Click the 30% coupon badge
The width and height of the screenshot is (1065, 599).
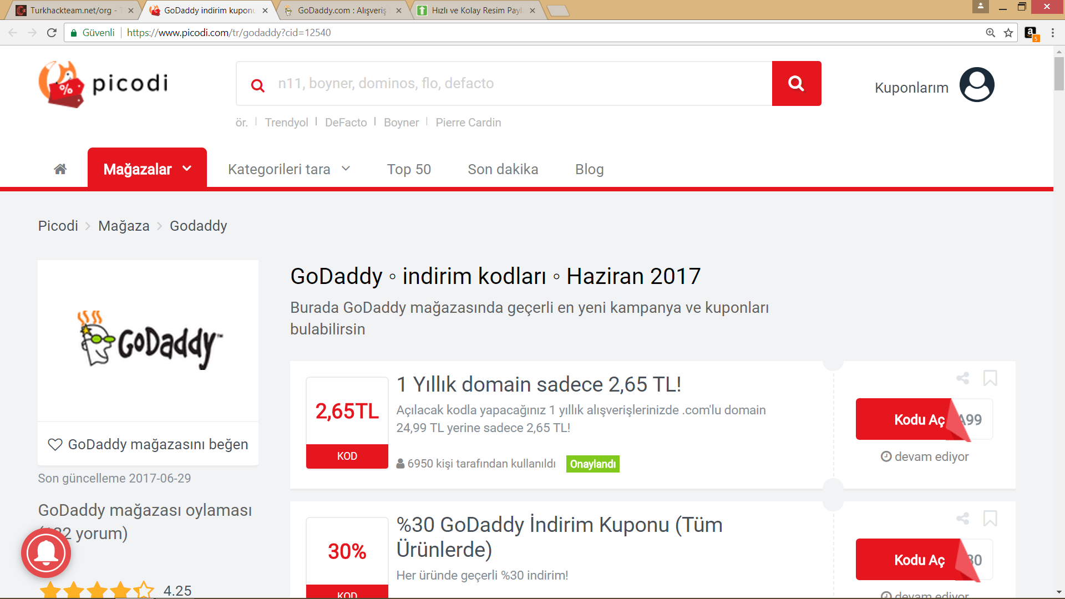347,557
